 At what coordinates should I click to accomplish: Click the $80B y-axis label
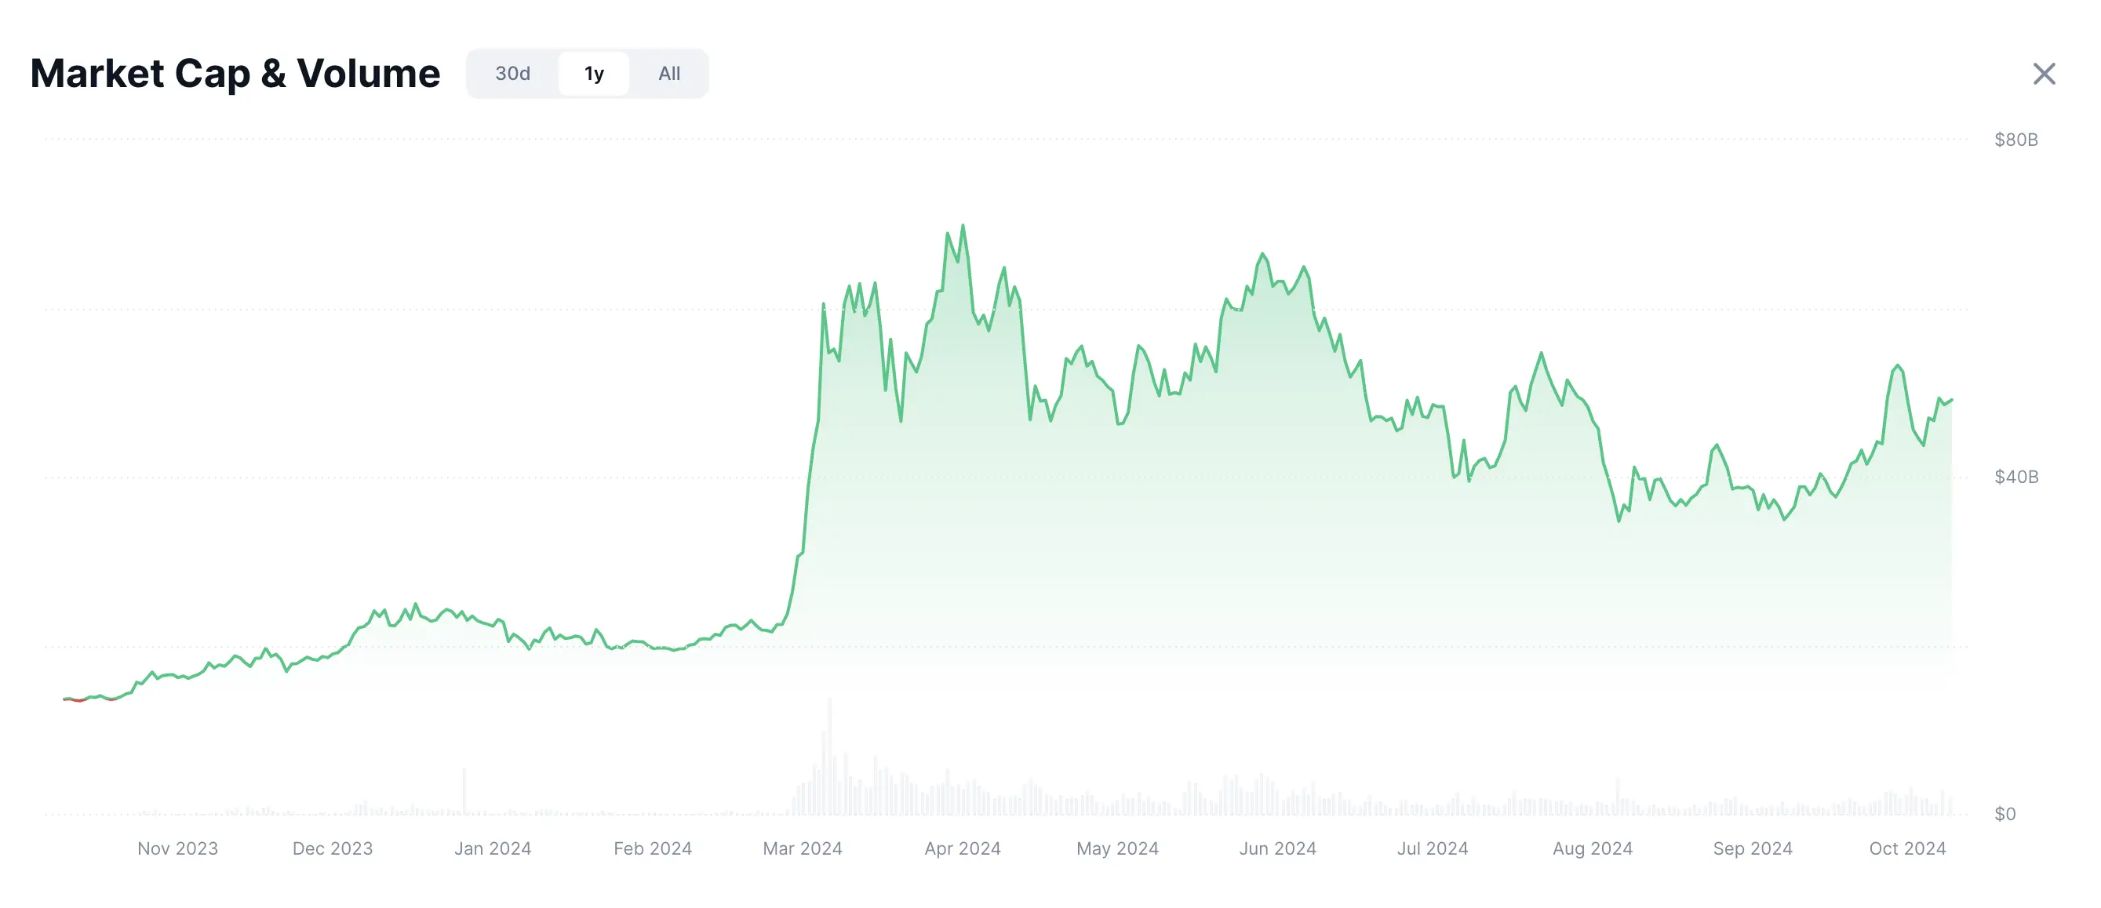point(2015,140)
